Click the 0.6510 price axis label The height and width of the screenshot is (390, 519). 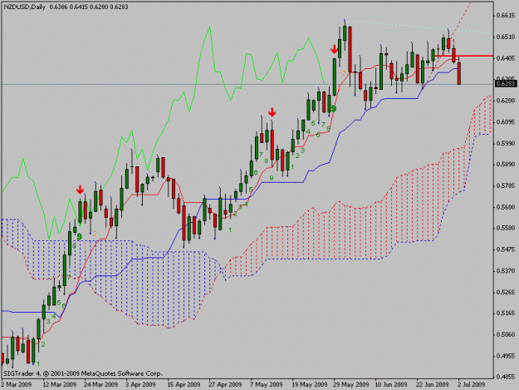(506, 37)
